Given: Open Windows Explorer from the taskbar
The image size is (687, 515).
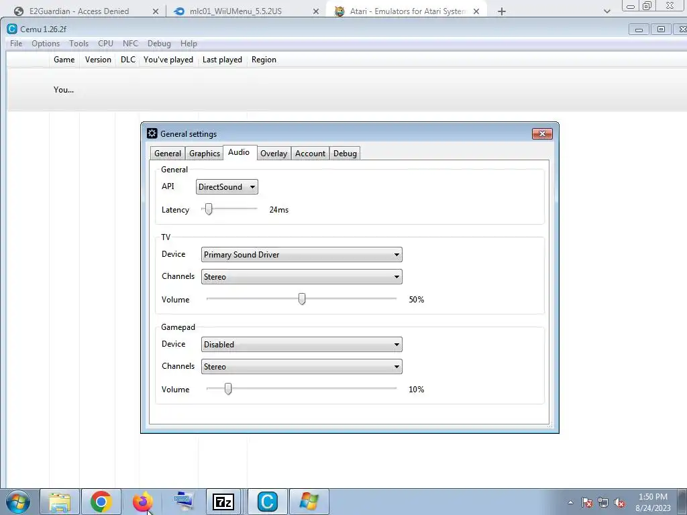Looking at the screenshot, I should pyautogui.click(x=60, y=502).
